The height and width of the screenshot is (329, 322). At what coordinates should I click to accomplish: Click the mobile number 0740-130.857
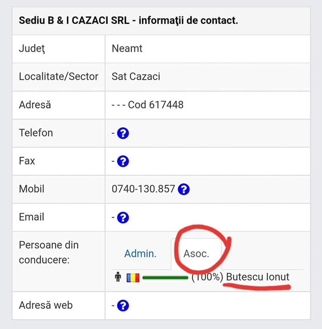point(143,189)
